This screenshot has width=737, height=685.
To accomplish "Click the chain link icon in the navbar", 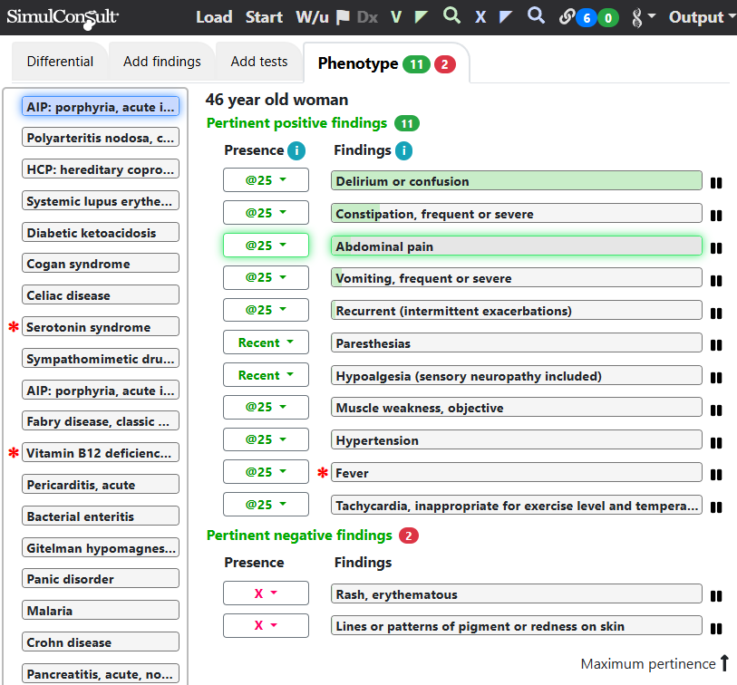I will click(567, 17).
